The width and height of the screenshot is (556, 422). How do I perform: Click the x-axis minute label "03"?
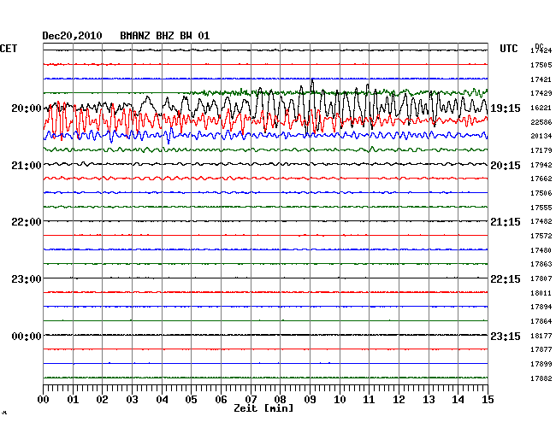click(133, 400)
